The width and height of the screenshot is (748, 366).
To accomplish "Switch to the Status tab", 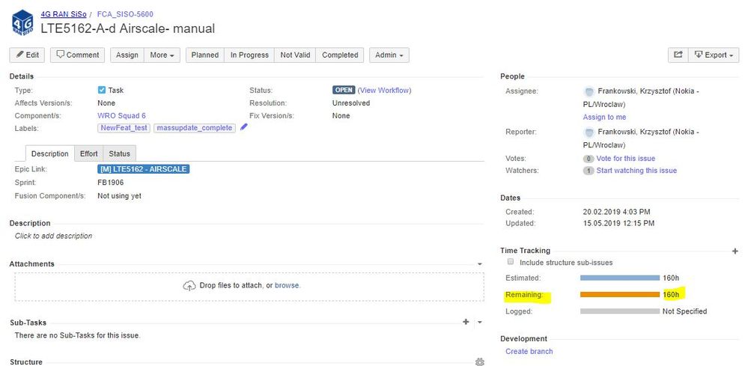I will click(119, 153).
